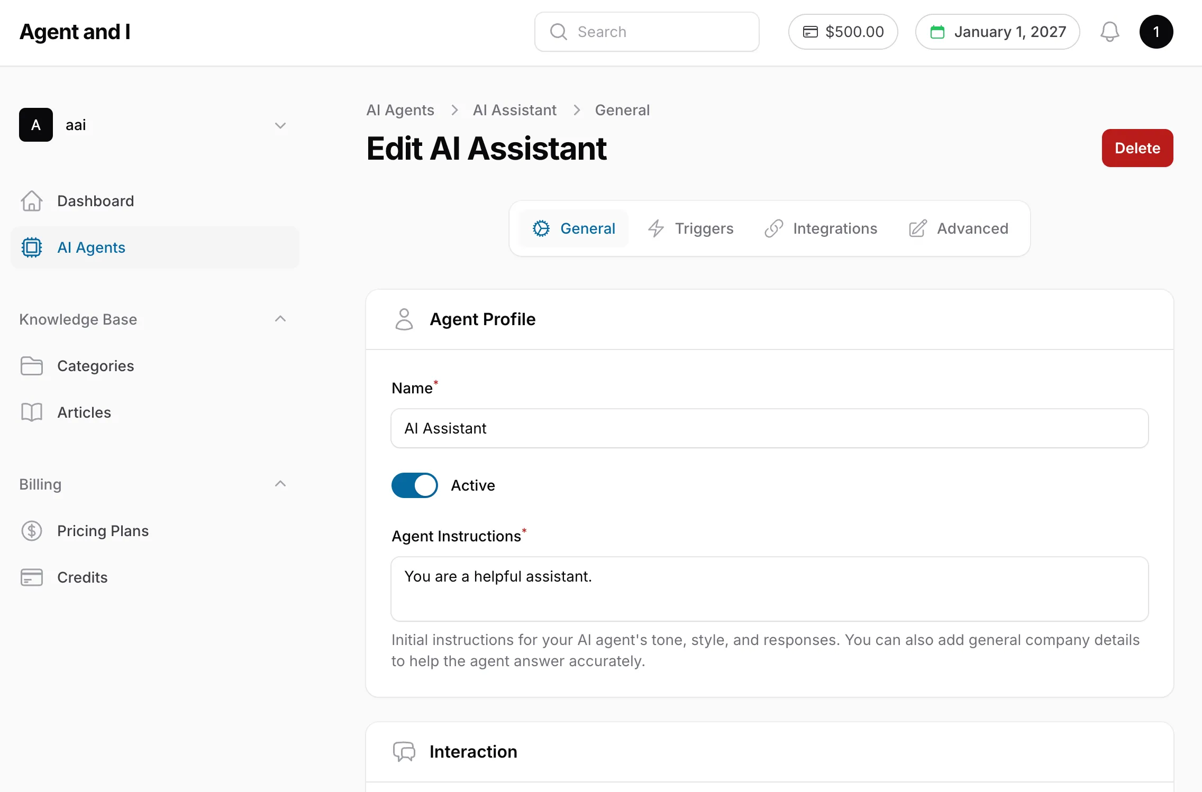
Task: Collapse the Knowledge Base section
Action: (x=280, y=319)
